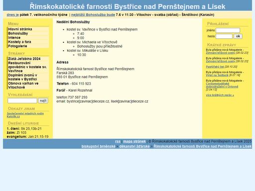Open the děkanství žďárské link
This screenshot has width=255, height=191.
tap(134, 146)
